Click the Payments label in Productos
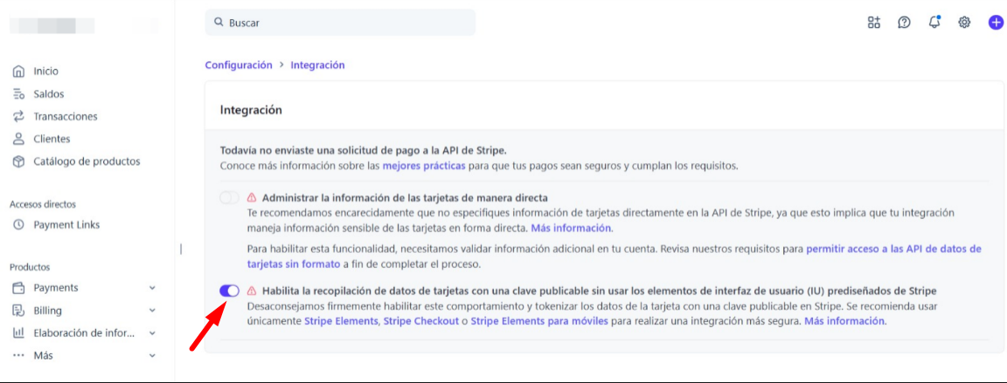This screenshot has height=383, width=1007. pos(56,288)
